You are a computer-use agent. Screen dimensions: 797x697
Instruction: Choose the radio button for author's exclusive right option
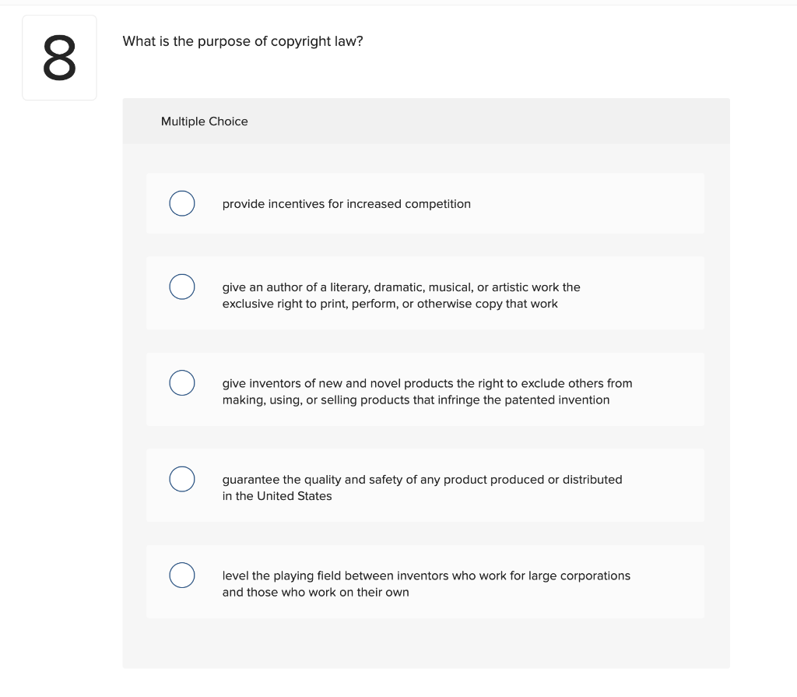182,287
